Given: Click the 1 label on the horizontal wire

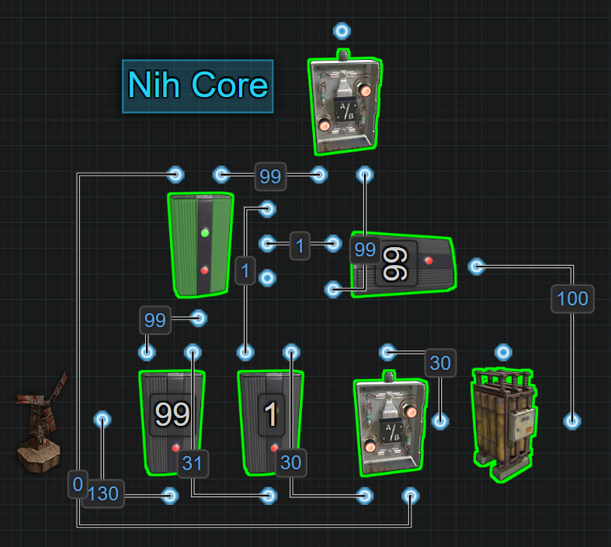Looking at the screenshot, I should coord(300,246).
